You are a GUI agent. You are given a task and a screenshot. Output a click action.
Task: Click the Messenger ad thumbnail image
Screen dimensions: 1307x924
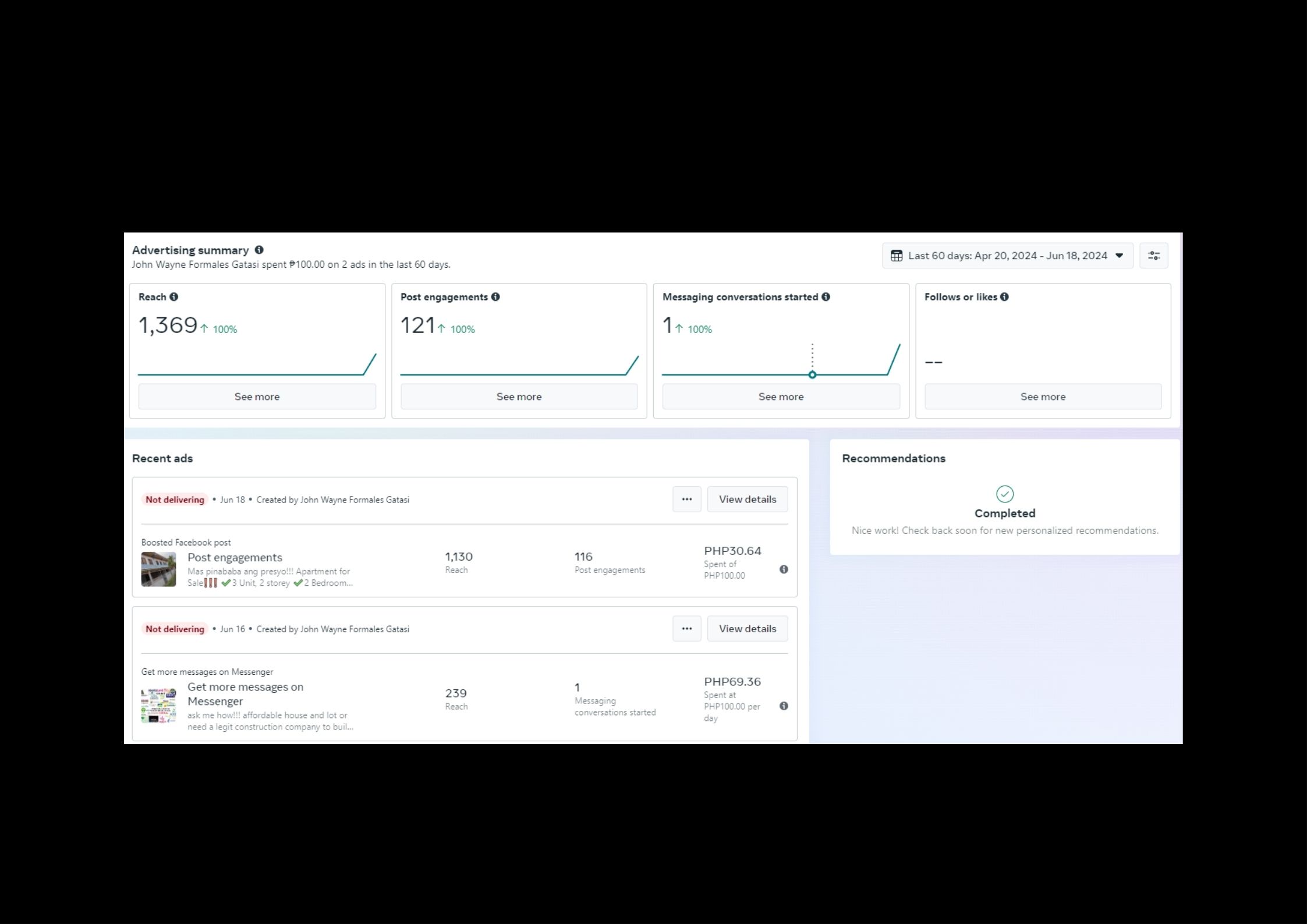[158, 706]
